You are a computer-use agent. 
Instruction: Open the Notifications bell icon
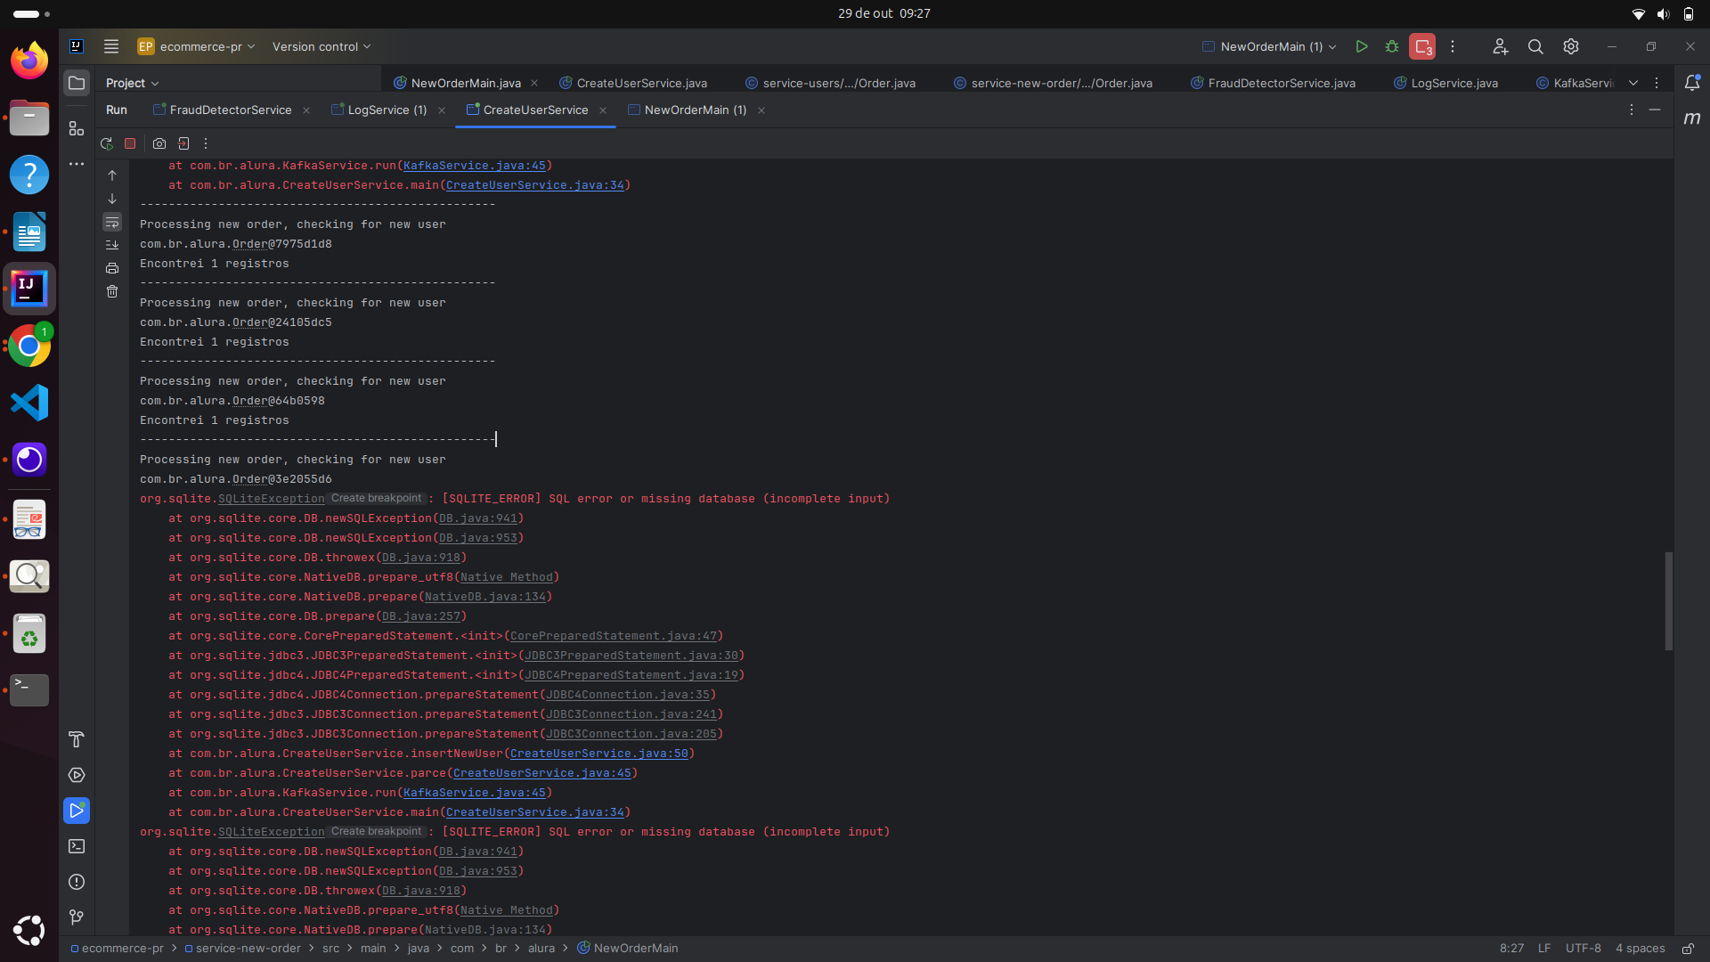1692,83
